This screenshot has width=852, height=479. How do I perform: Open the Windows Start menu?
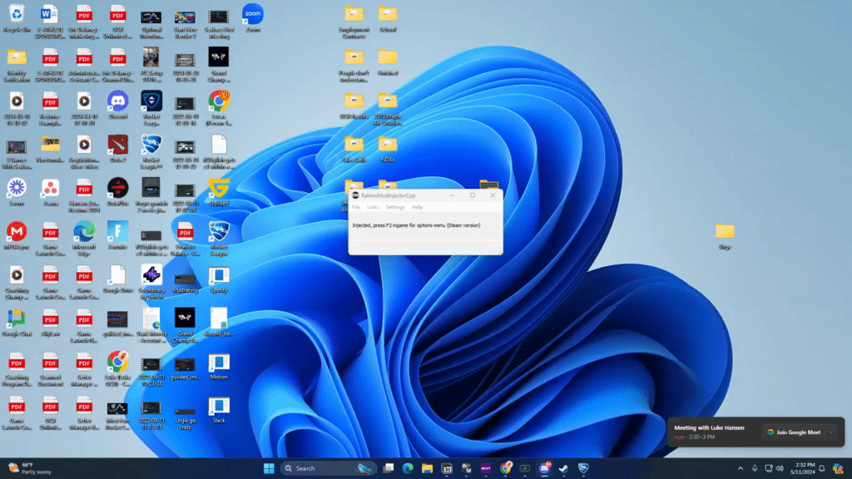(x=269, y=468)
